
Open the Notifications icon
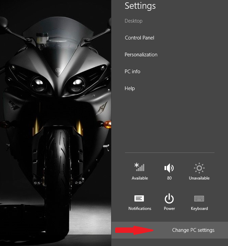coord(139,198)
